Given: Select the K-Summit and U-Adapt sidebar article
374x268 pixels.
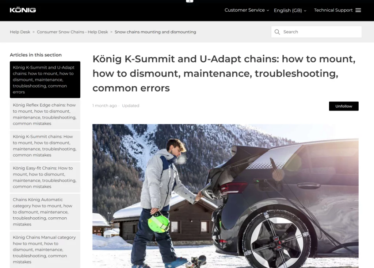Looking at the screenshot, I should pos(45,80).
